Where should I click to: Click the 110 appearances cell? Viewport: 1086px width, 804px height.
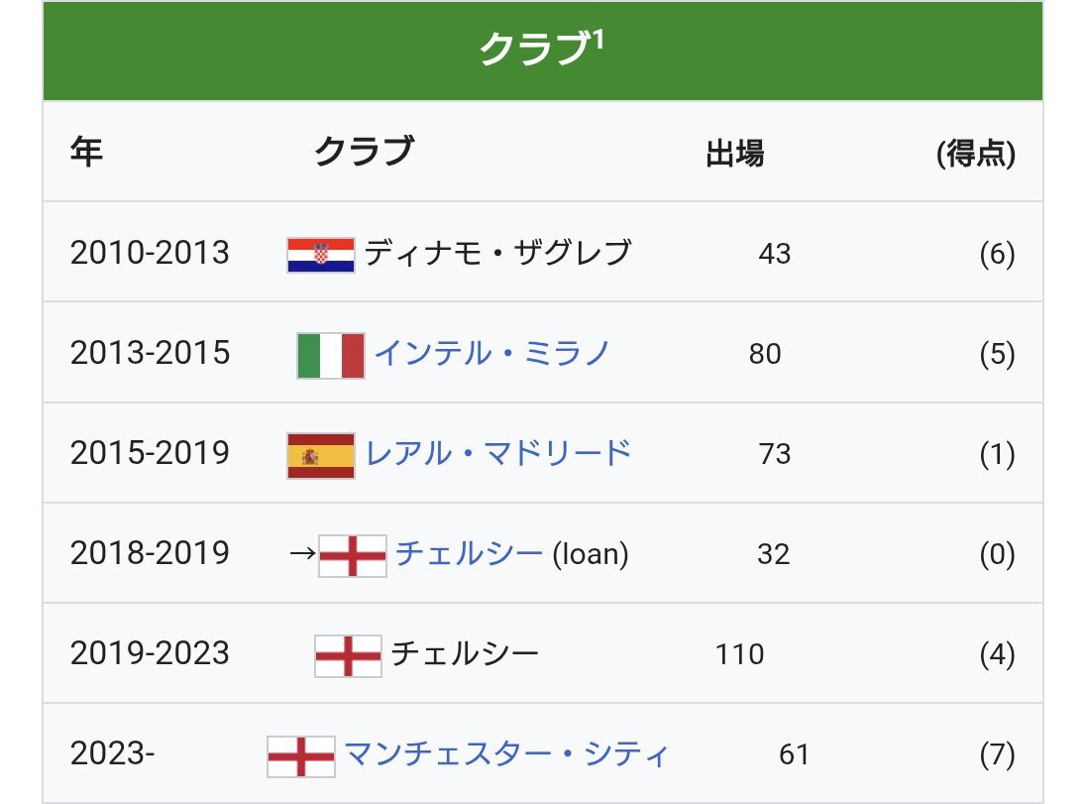pos(740,654)
